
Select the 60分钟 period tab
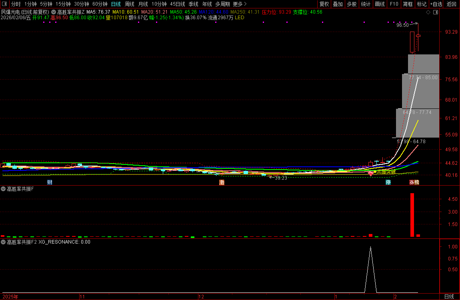point(100,4)
